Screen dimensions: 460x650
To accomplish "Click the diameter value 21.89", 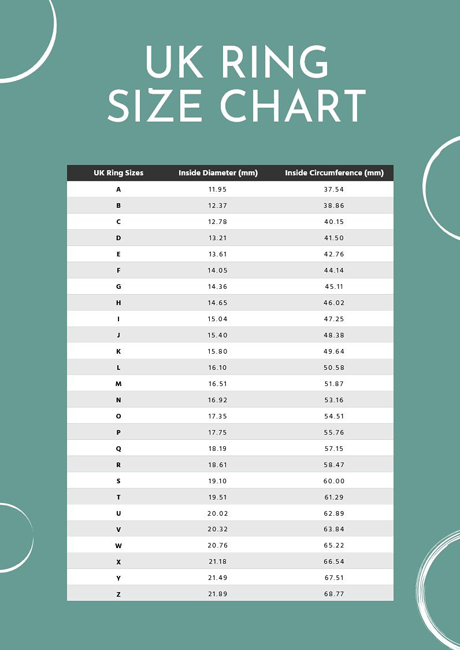I will (218, 594).
